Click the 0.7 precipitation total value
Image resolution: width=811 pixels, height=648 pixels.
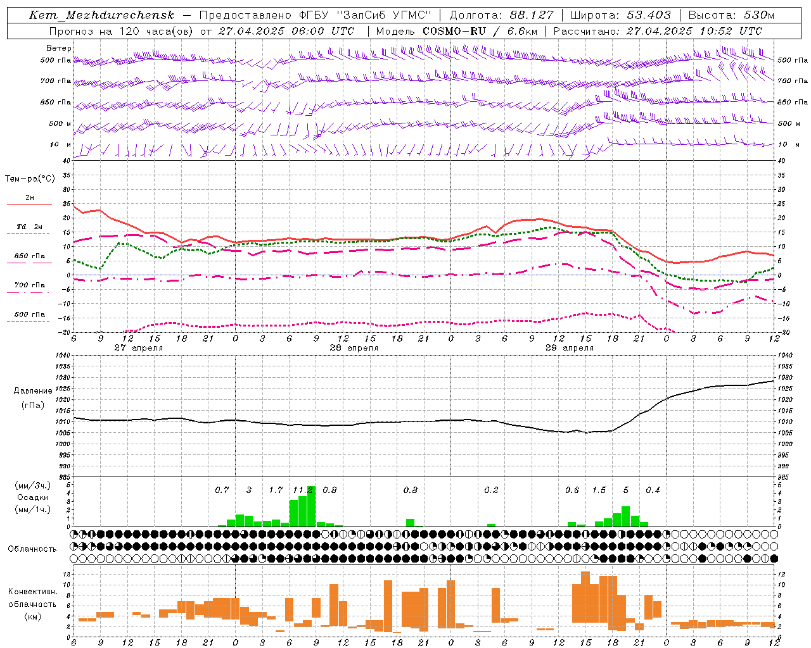222,490
